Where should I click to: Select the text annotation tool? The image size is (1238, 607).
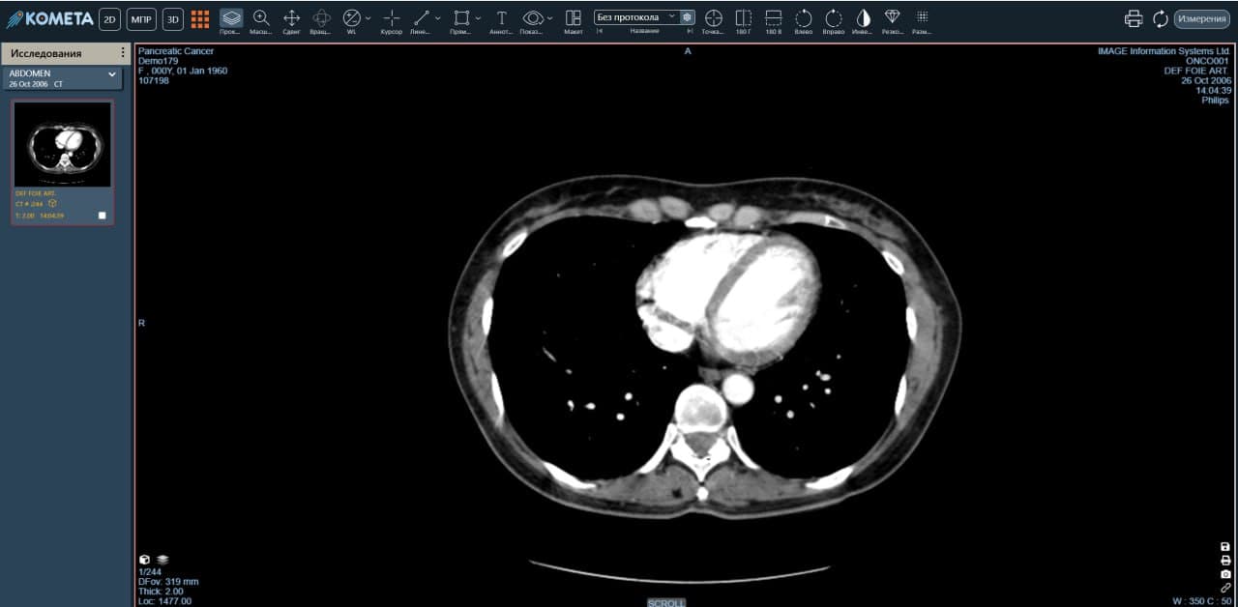pyautogui.click(x=501, y=17)
